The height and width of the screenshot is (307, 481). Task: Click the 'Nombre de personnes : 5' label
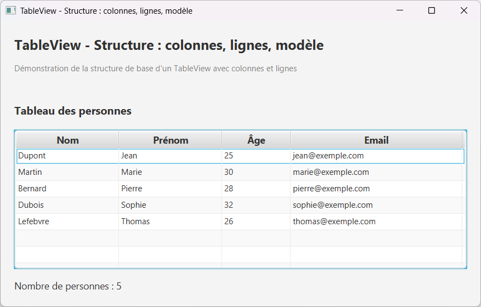[x=68, y=286]
